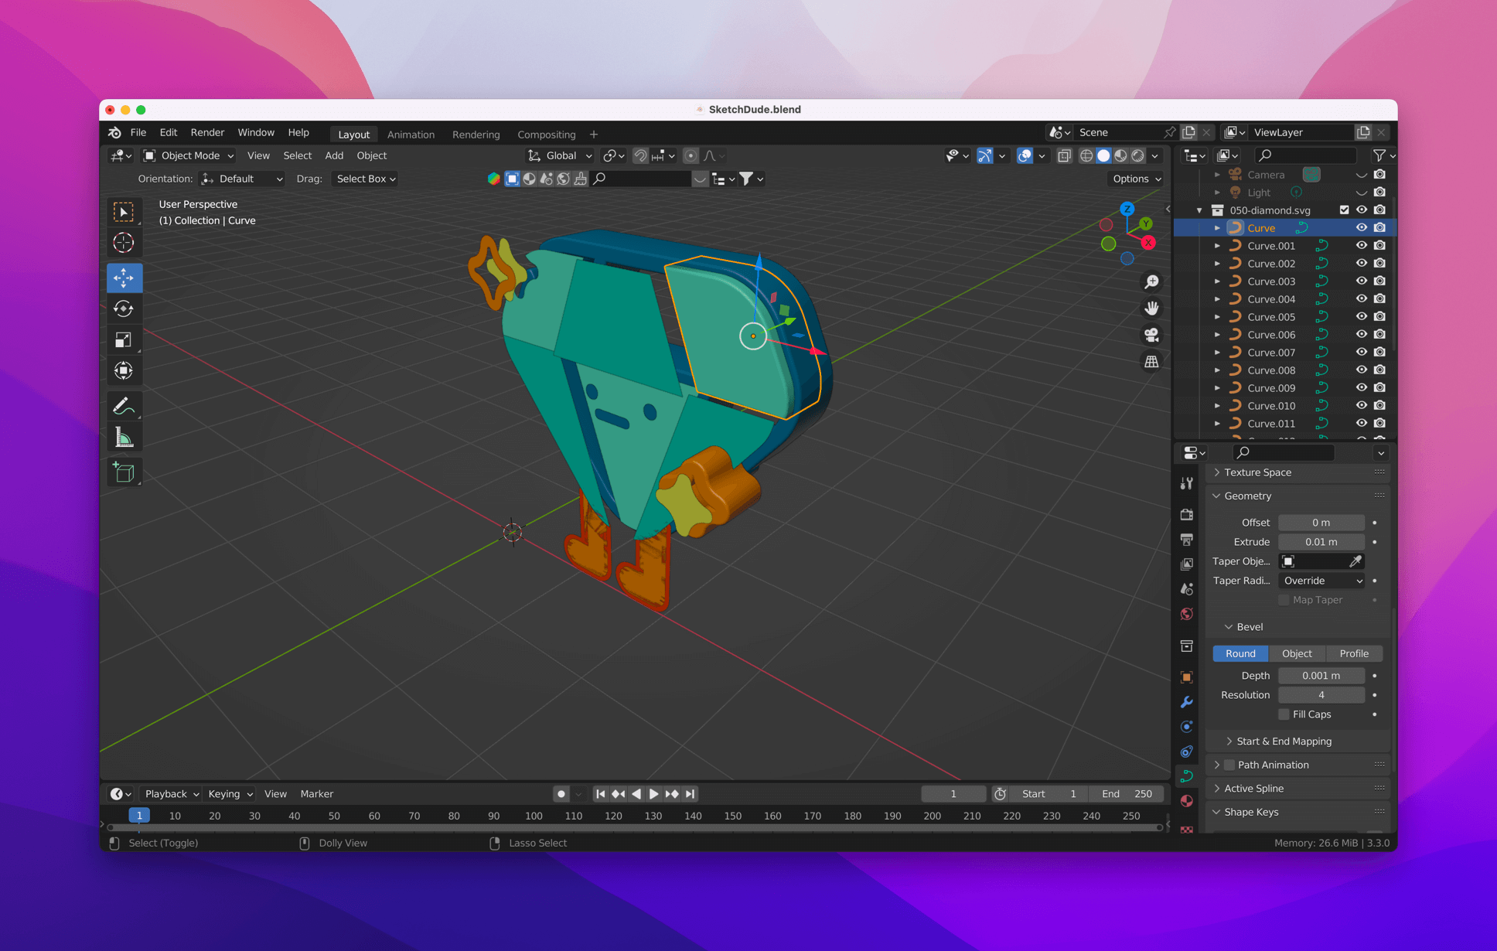Choose the Measure tool
The width and height of the screenshot is (1497, 951).
pos(124,435)
